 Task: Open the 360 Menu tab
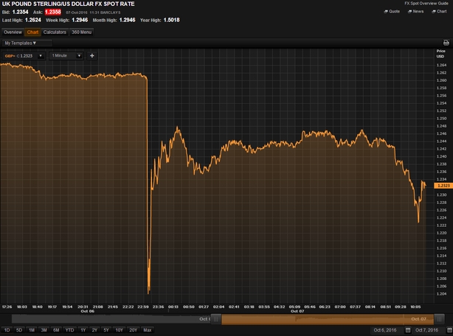tap(81, 32)
